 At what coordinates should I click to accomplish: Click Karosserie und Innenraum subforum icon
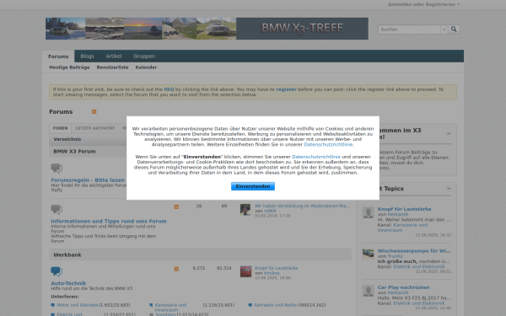151,305
